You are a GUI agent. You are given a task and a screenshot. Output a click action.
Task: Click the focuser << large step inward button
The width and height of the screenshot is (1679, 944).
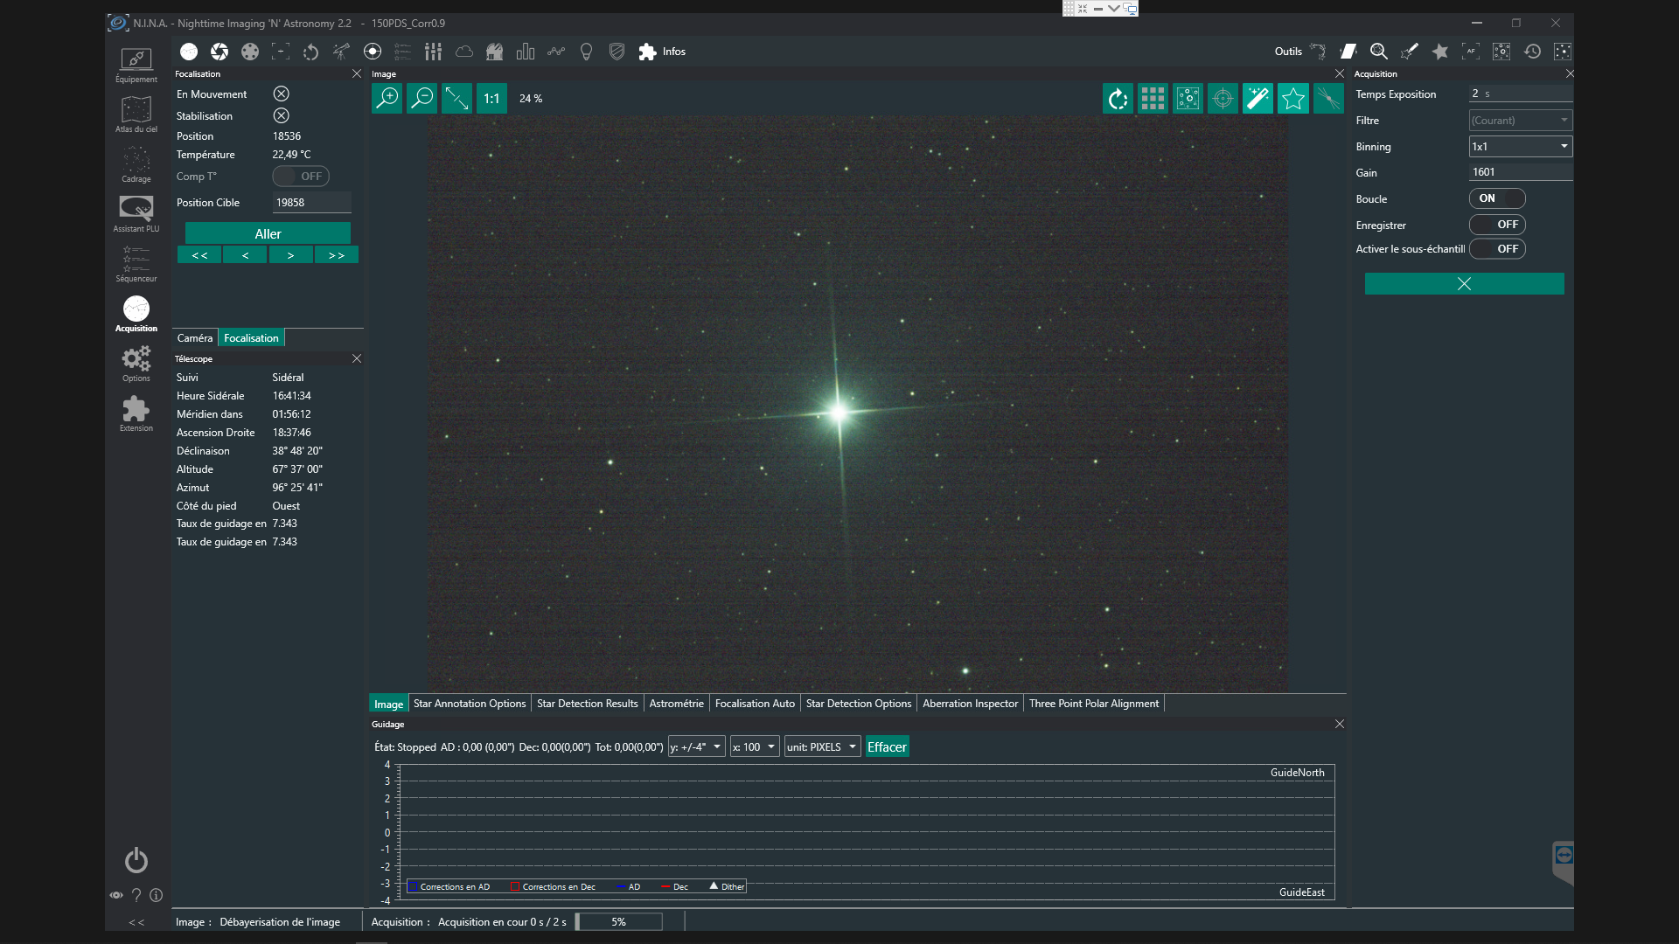tap(199, 255)
